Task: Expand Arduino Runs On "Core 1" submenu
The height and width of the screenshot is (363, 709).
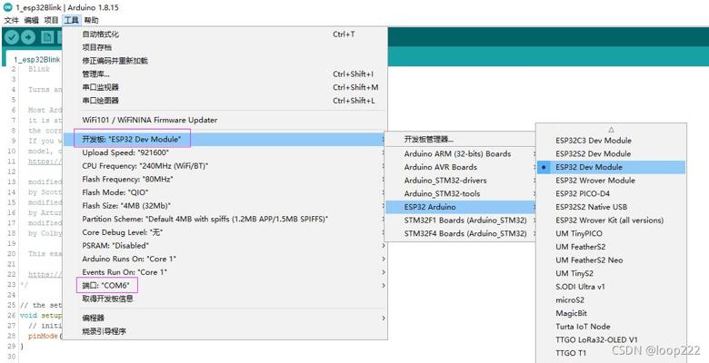Action: point(225,260)
